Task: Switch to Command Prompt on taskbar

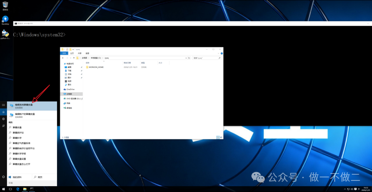Action: (x=32, y=189)
